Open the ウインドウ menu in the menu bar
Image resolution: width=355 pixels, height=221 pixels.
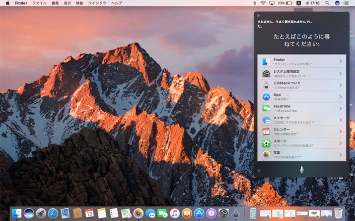pos(97,3)
